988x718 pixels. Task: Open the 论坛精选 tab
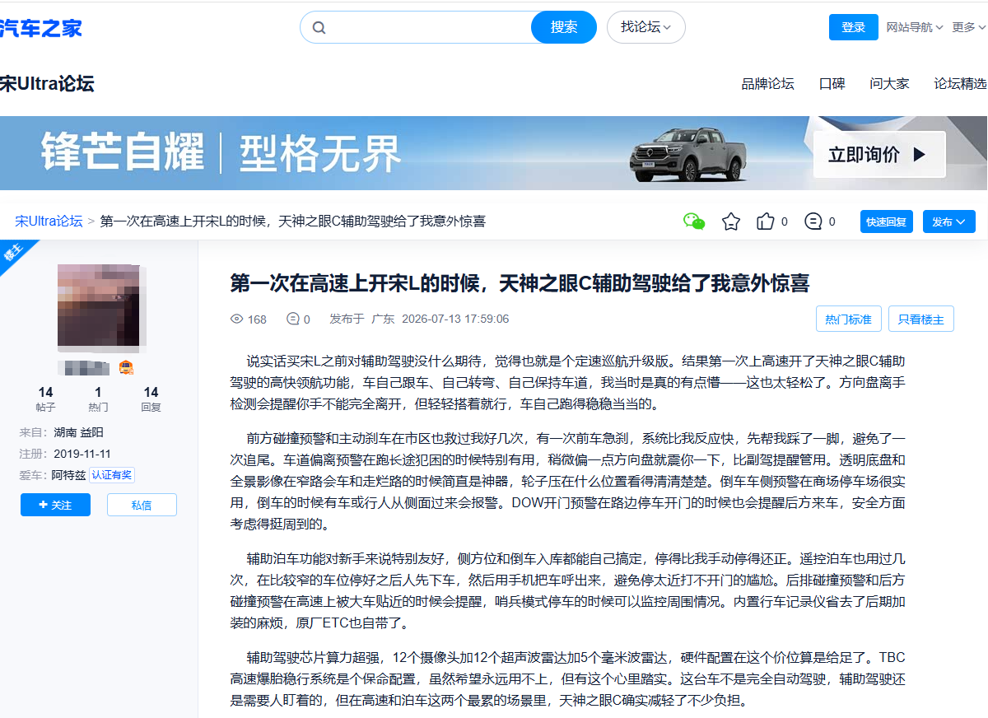[960, 83]
